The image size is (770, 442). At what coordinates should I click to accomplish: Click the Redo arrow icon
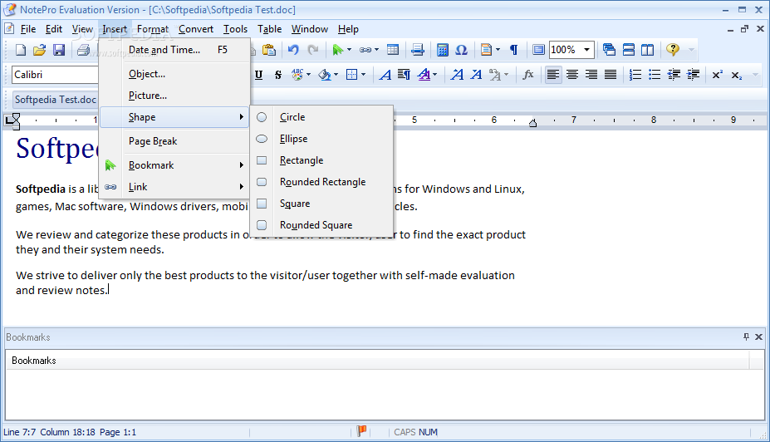[x=313, y=50]
